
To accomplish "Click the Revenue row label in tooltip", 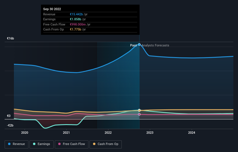I will click(x=49, y=14).
